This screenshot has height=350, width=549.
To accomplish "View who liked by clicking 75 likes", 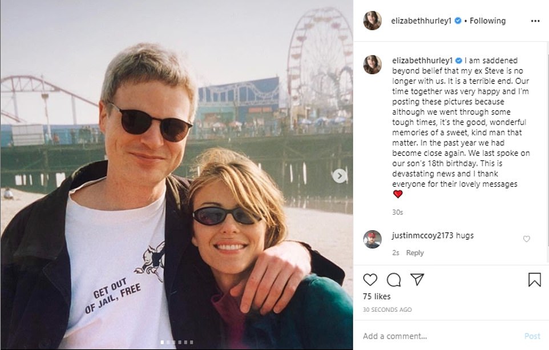I will coord(378,296).
